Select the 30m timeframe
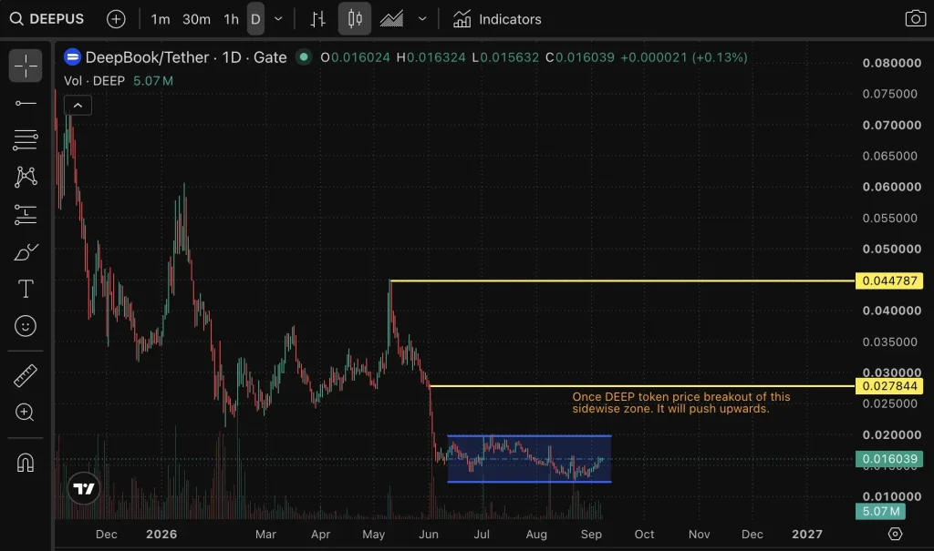934x551 pixels. [197, 19]
